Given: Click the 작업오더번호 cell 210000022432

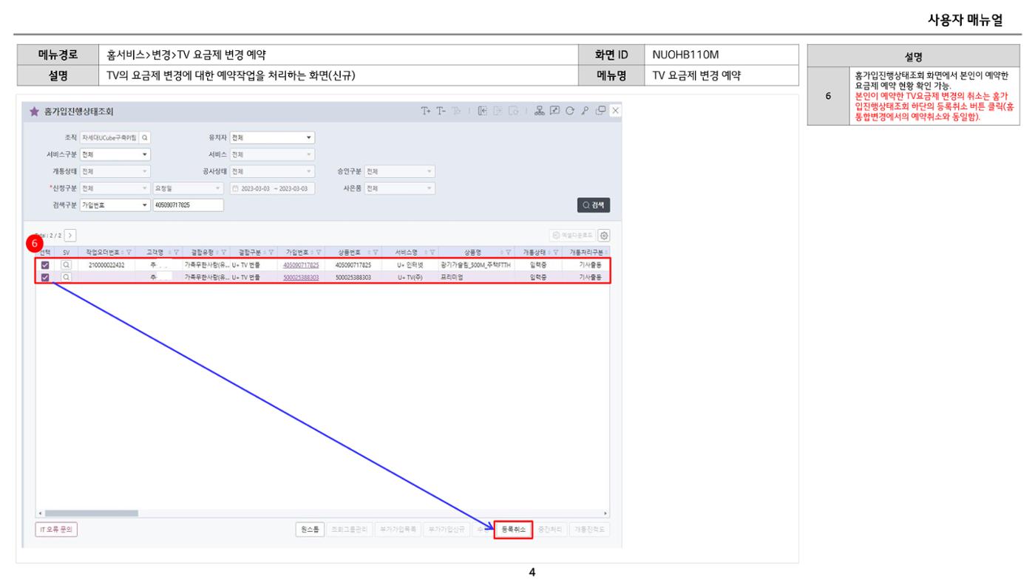Looking at the screenshot, I should click(x=107, y=264).
